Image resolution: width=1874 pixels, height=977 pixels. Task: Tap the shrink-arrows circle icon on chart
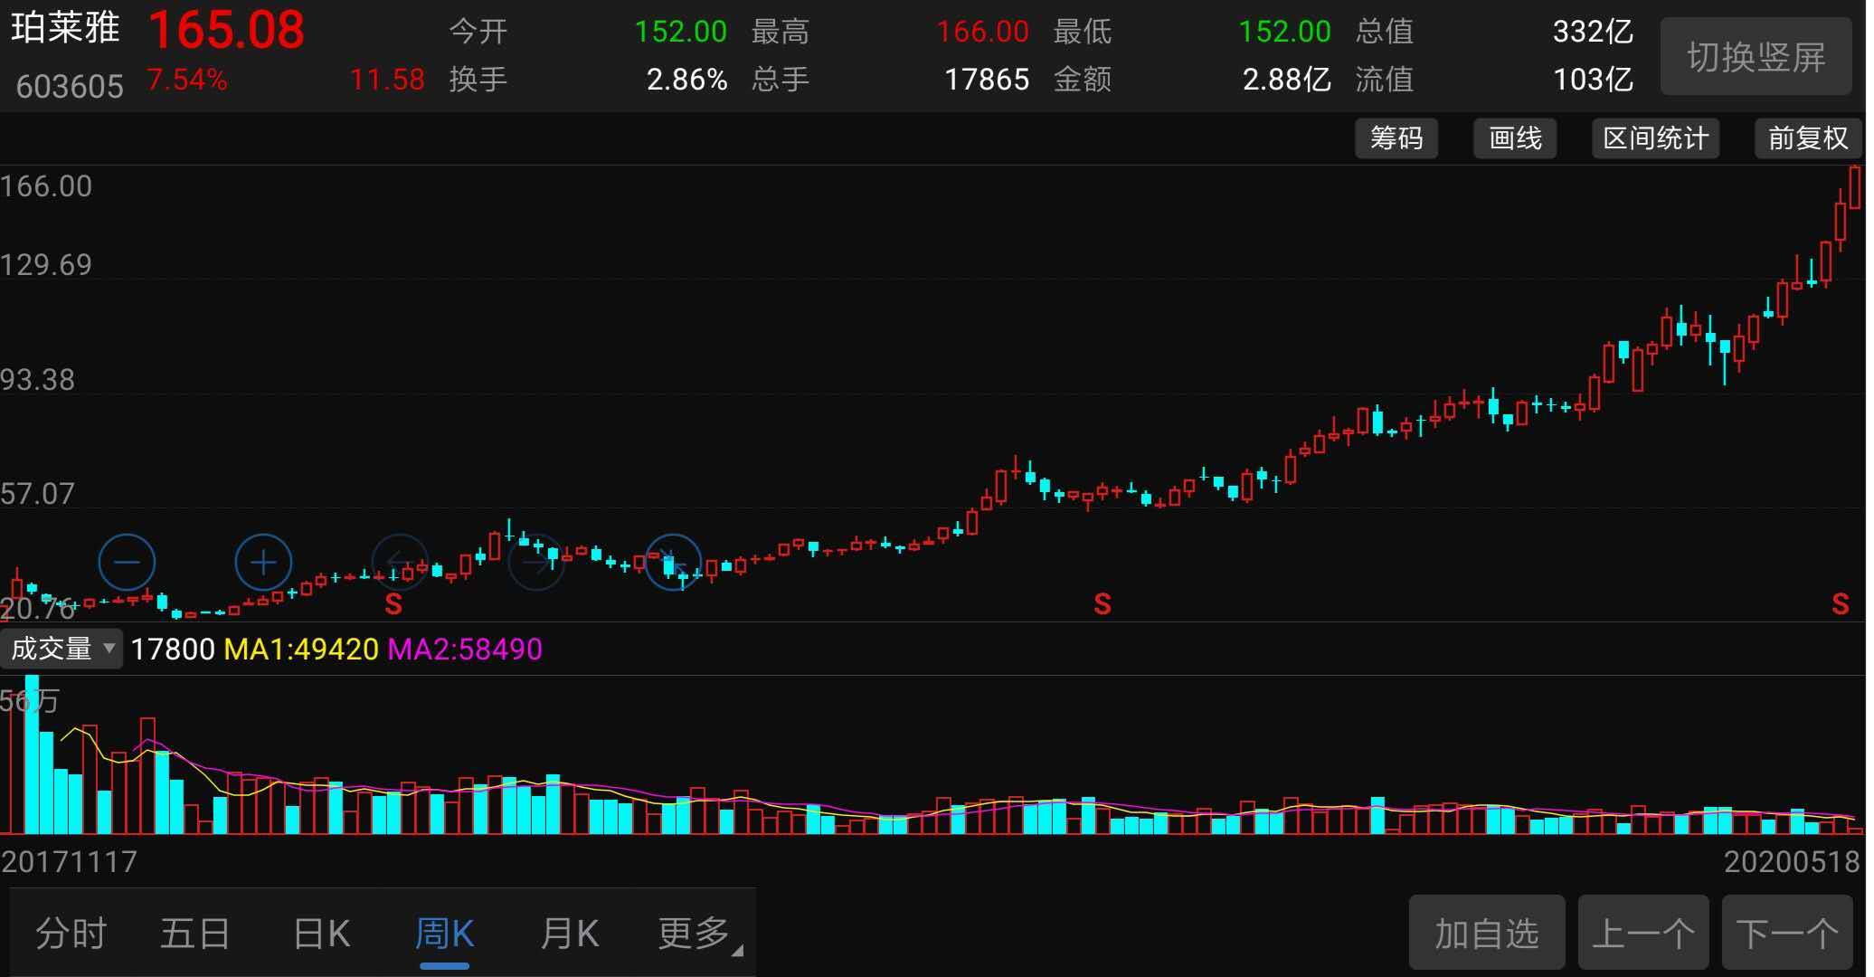pos(673,563)
